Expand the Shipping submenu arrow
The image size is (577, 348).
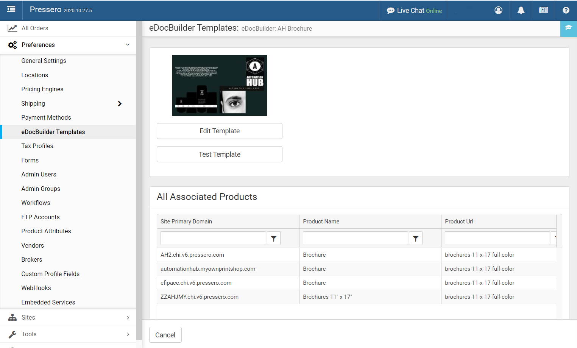coord(120,104)
